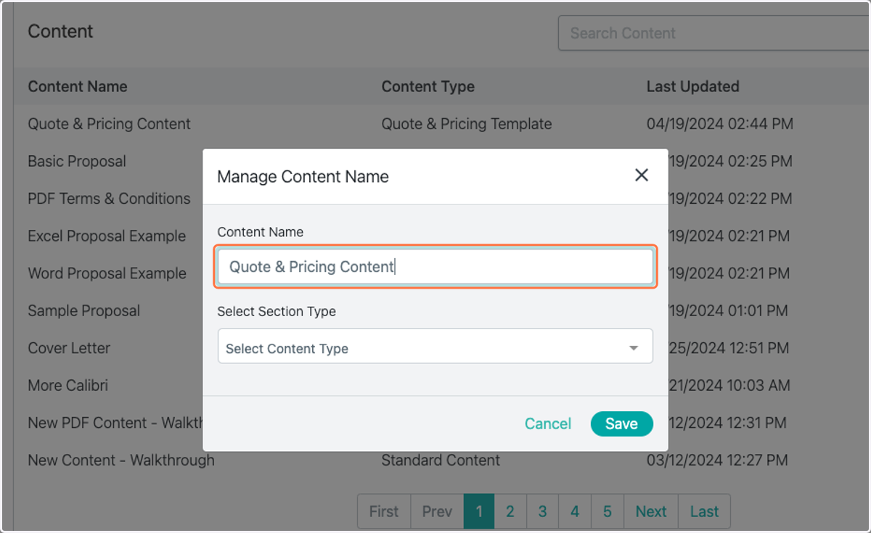The height and width of the screenshot is (533, 871).
Task: Click the Quote & Pricing Template type cell
Action: pos(467,124)
